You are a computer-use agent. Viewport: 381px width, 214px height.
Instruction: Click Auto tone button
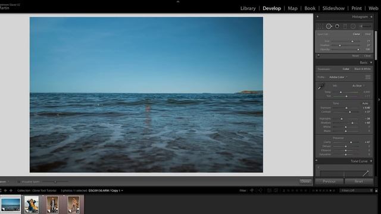coord(365,103)
